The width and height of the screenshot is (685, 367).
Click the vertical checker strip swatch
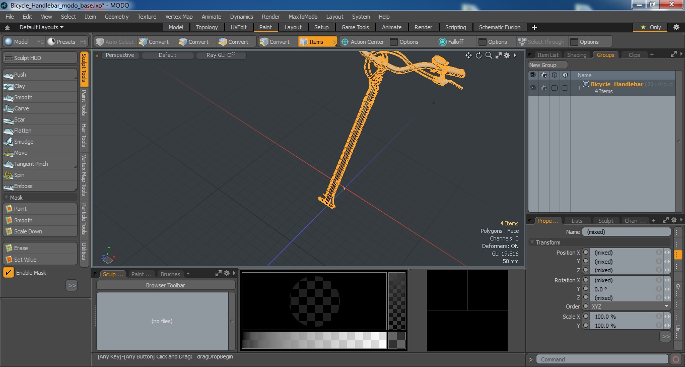[397, 301]
